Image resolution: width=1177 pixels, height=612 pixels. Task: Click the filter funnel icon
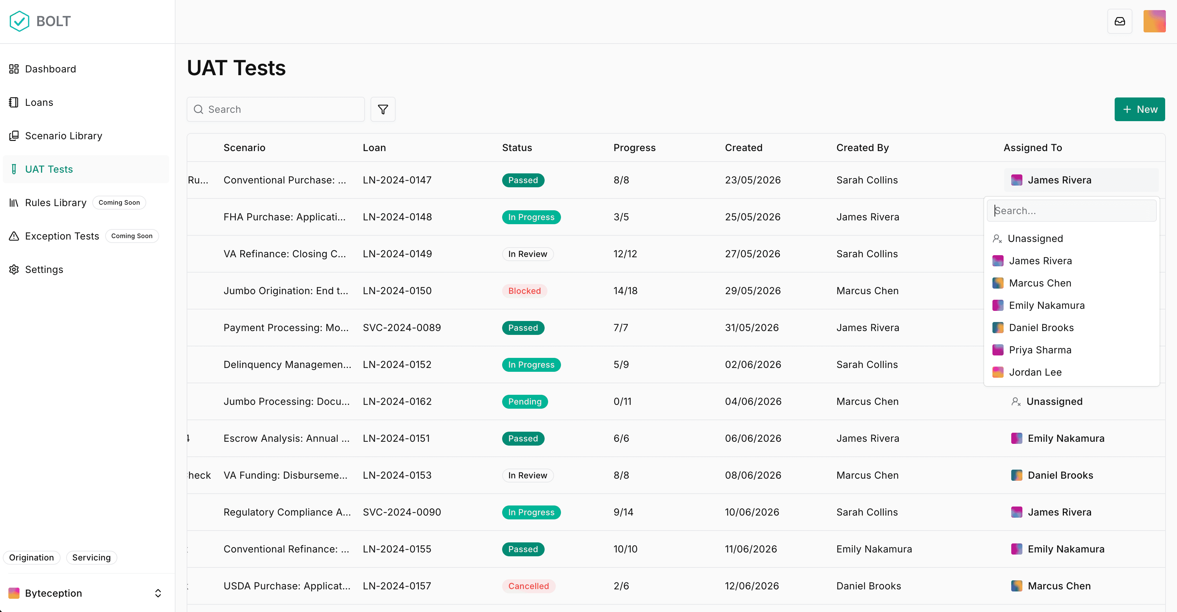click(383, 109)
